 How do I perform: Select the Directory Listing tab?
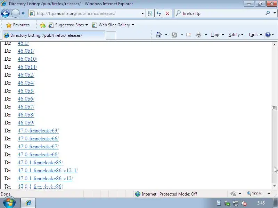point(54,35)
